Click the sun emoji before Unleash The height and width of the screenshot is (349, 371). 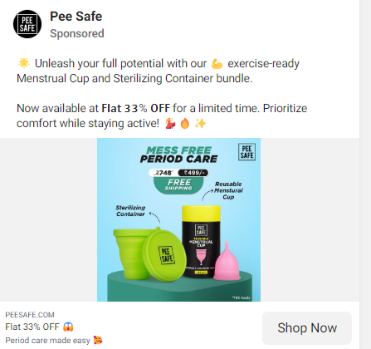[x=24, y=63]
